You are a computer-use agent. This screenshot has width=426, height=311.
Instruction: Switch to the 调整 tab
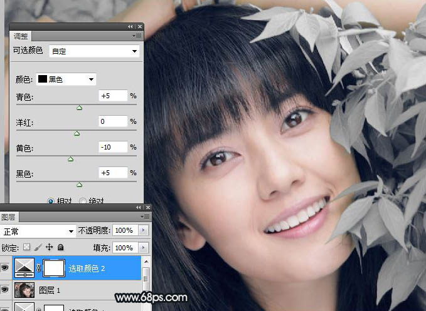coord(21,36)
